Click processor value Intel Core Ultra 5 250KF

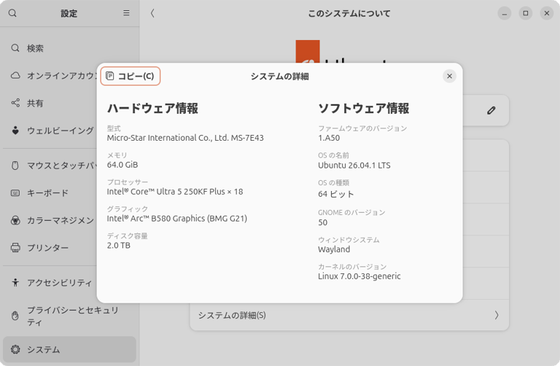click(175, 192)
